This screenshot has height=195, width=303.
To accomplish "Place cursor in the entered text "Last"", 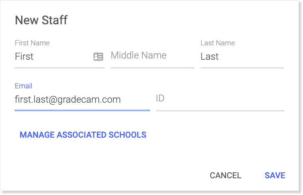I will (x=209, y=57).
